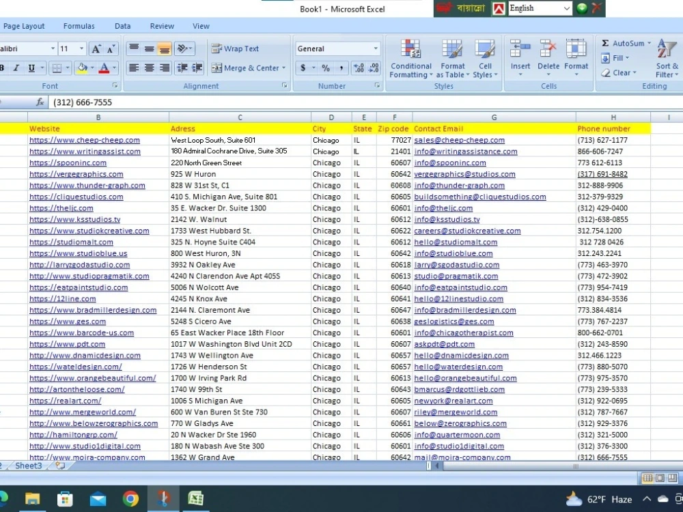Click AutoSum button
Image resolution: width=683 pixels, height=512 pixels.
point(623,43)
